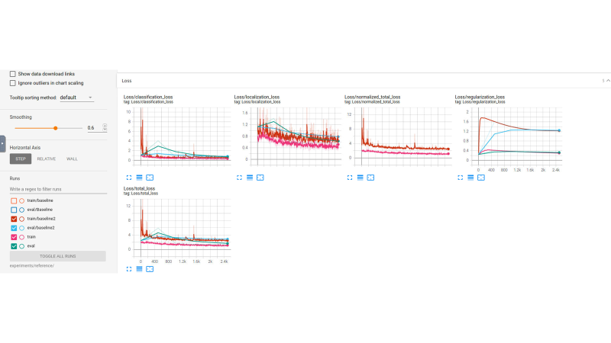Toggle y-axis log scale for total_loss

tap(139, 269)
